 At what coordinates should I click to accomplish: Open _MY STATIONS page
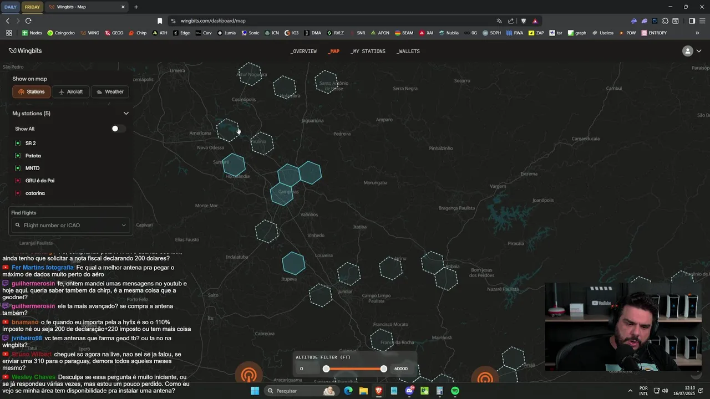368,51
